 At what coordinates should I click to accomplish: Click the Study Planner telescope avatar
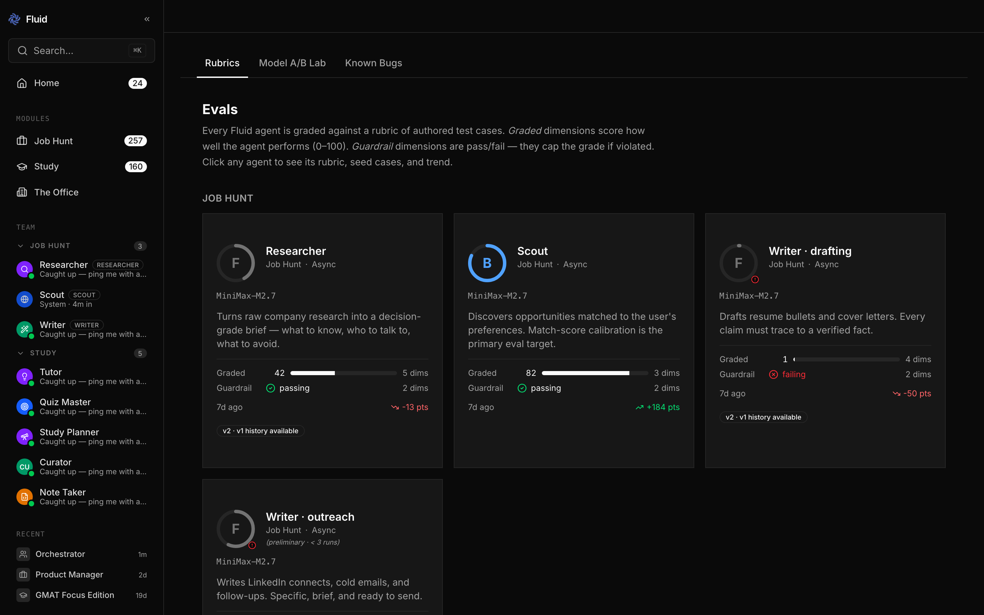point(24,436)
